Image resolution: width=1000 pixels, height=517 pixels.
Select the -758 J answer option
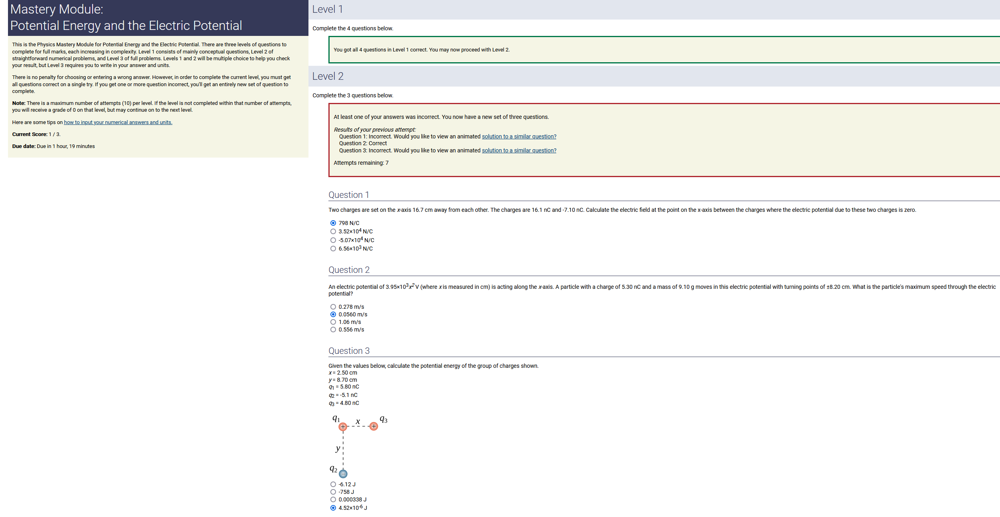(x=333, y=492)
